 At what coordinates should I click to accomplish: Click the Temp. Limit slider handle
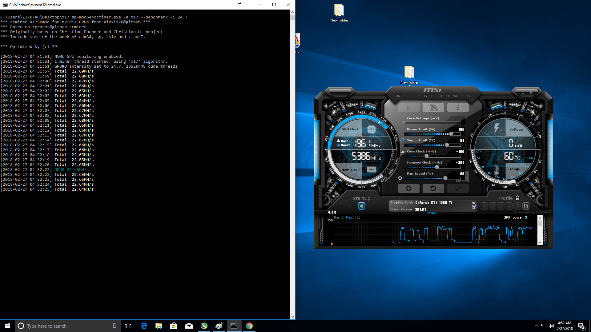(447, 145)
